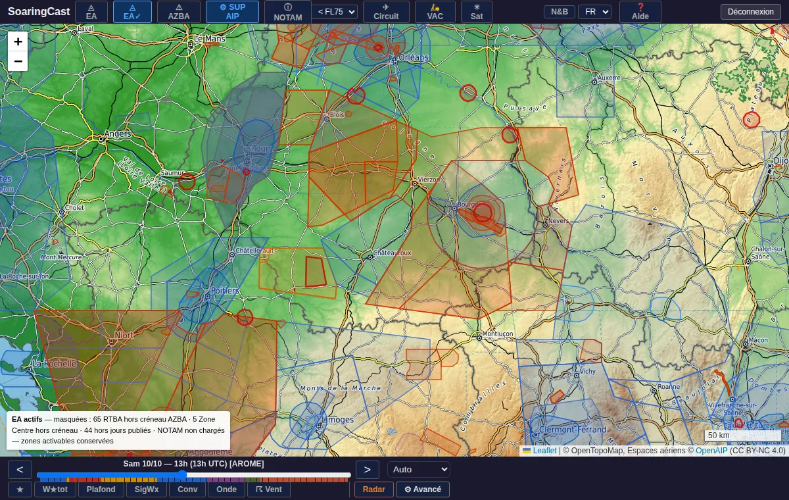Click the Roanne city label
Screen dimensions: 789x500
click(669, 387)
